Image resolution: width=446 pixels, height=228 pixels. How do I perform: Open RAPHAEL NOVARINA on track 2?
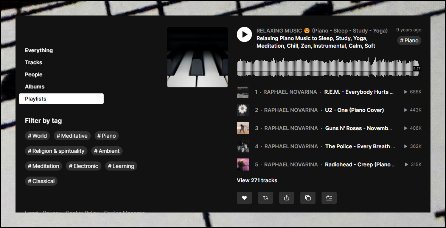coord(291,110)
